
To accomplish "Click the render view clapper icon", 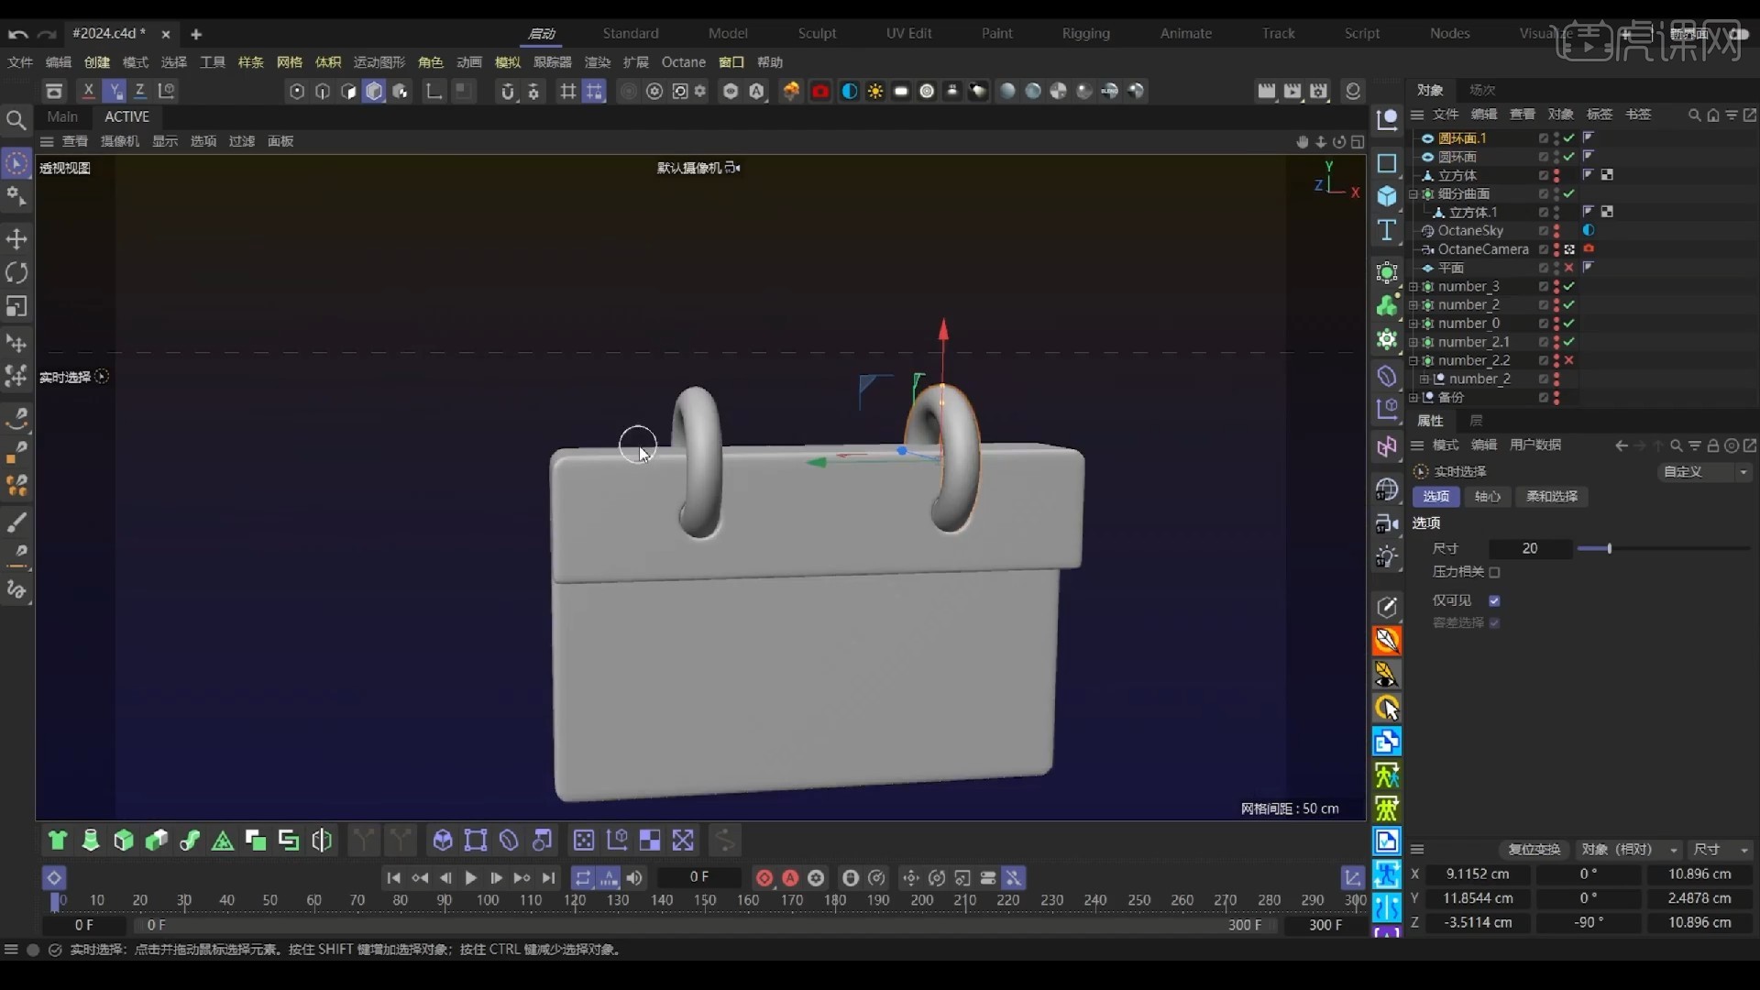I will tap(1267, 91).
